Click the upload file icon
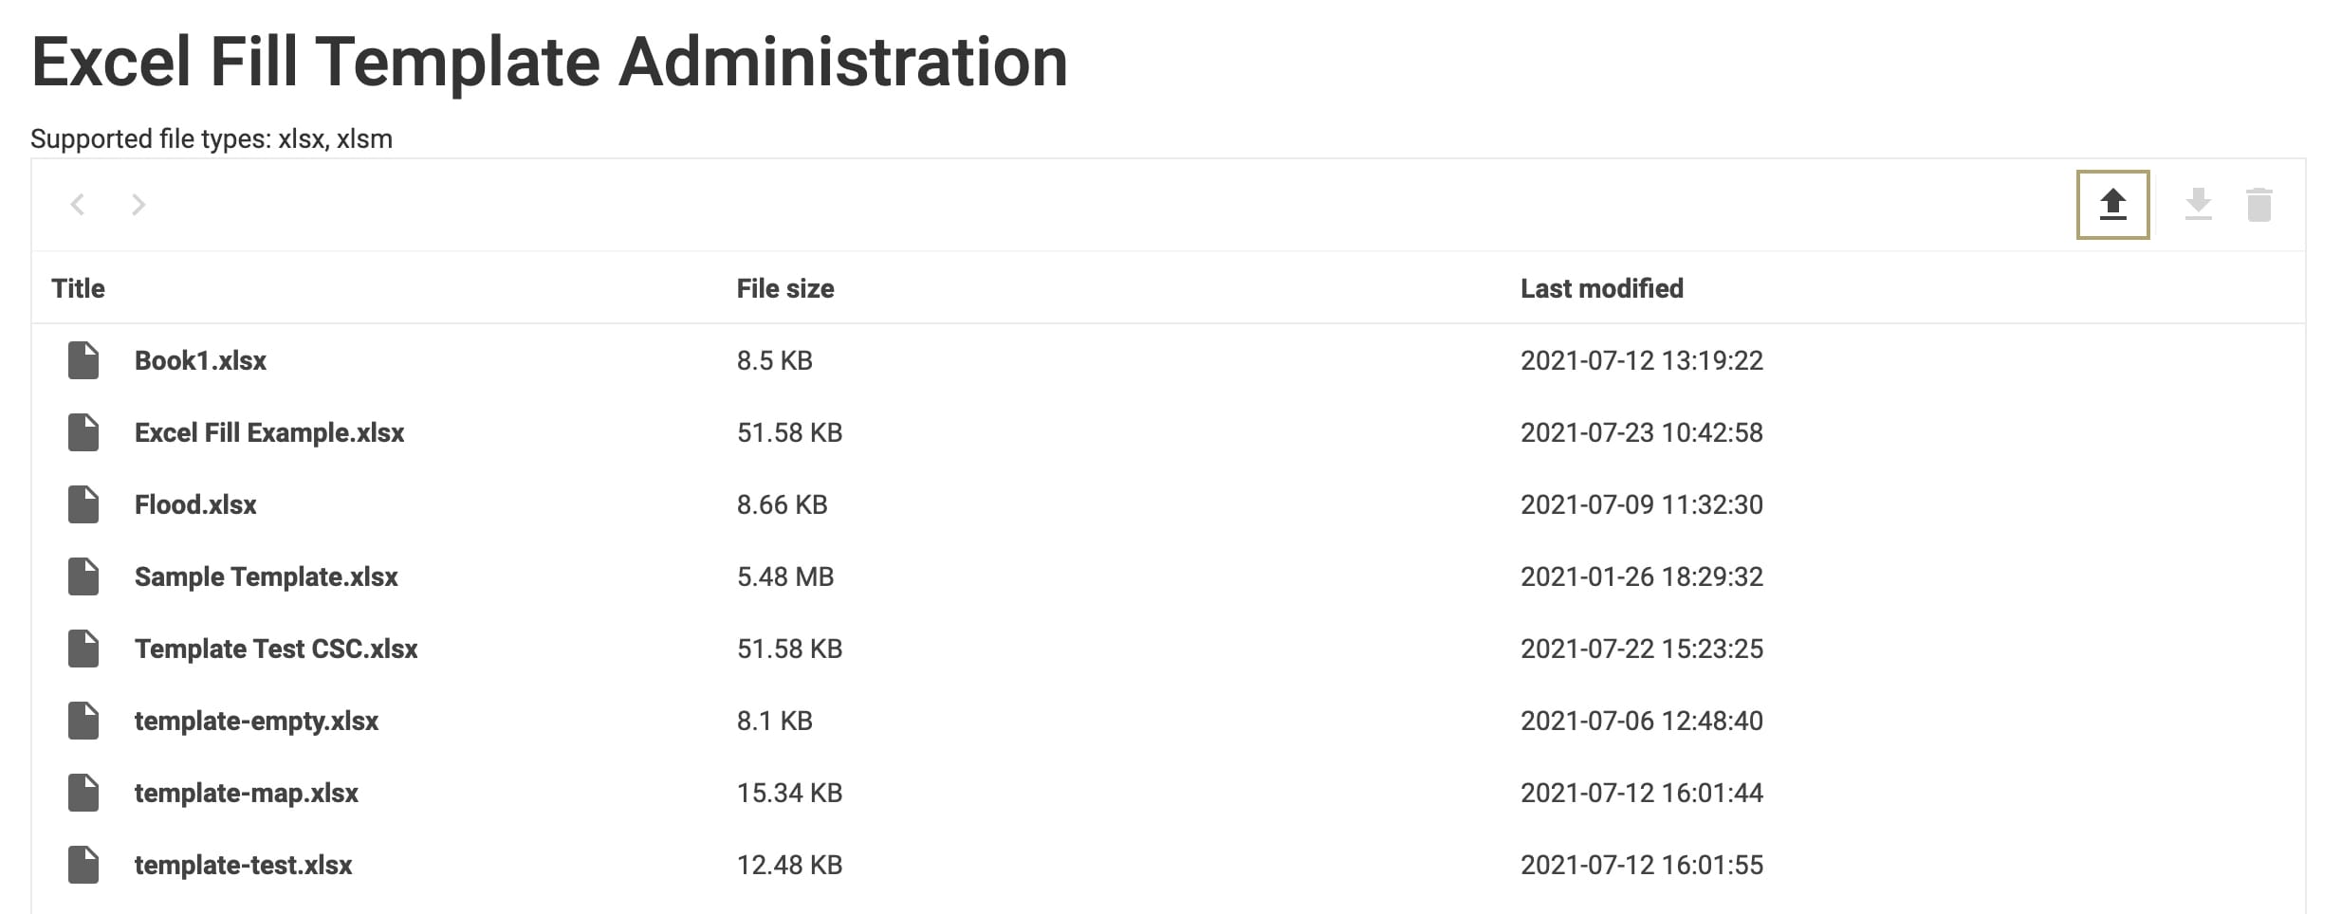The image size is (2341, 914). pyautogui.click(x=2112, y=205)
